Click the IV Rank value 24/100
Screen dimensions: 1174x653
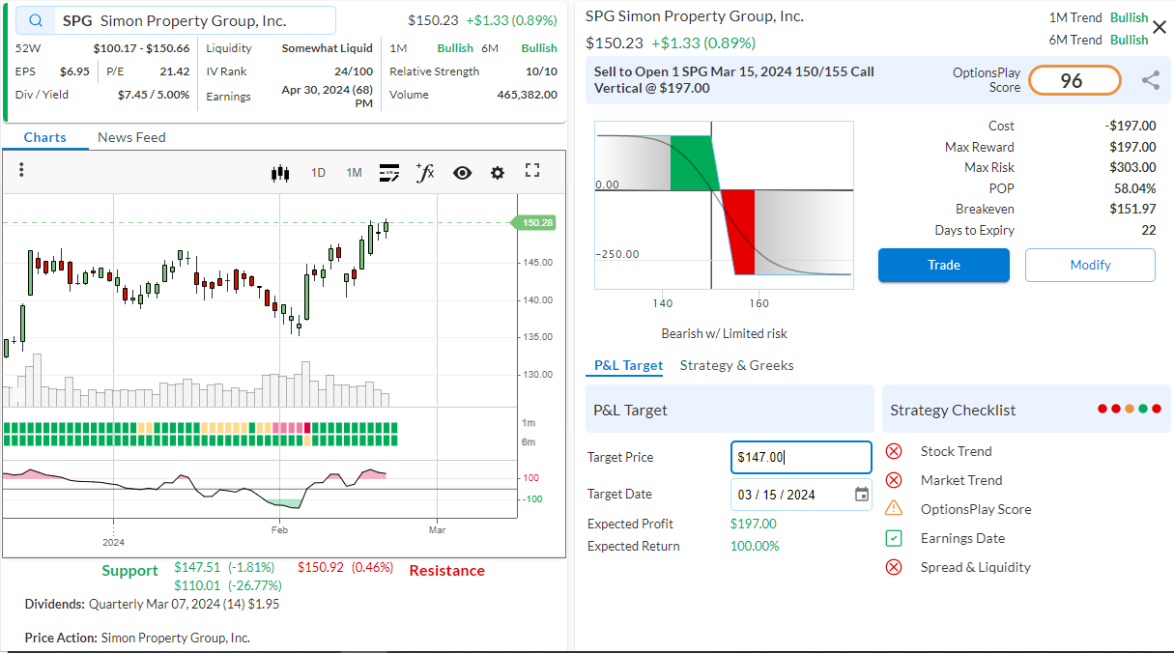click(x=354, y=71)
